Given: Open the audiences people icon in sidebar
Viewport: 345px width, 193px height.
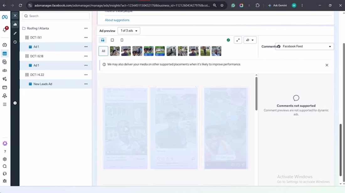Looking at the screenshot, I should tap(5, 70).
